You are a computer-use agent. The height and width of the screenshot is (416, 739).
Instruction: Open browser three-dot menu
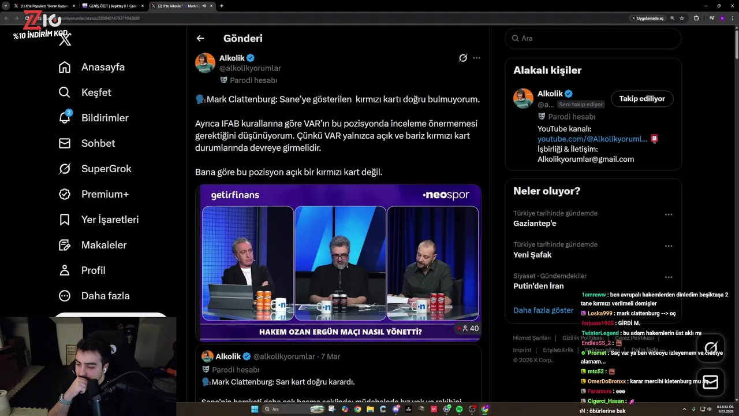(x=733, y=18)
